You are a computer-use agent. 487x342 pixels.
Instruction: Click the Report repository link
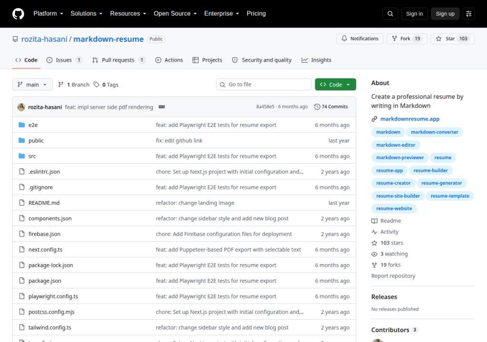393,276
